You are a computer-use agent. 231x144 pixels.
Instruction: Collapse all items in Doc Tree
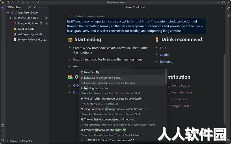tap(35, 7)
